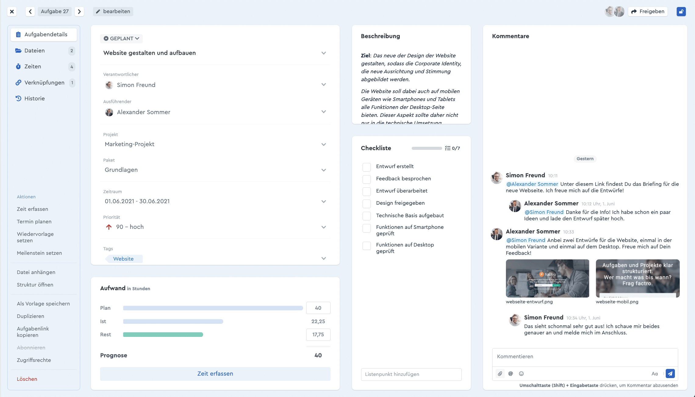Open Zeiten tab in sidebar
695x397 pixels.
(x=44, y=67)
